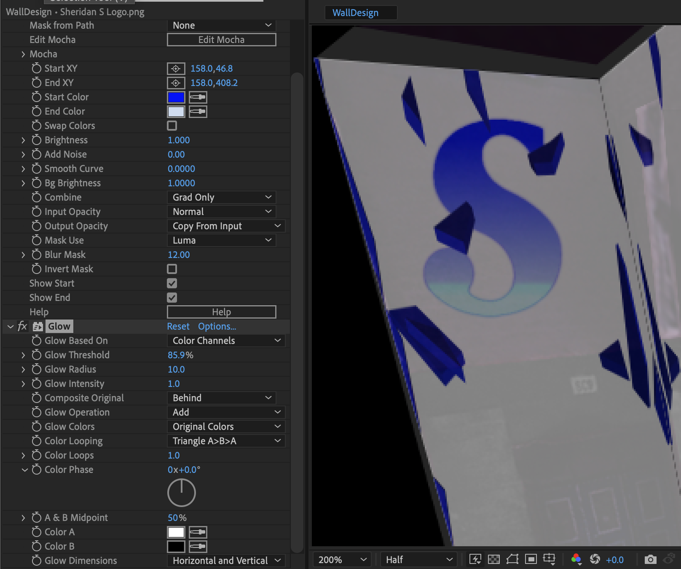This screenshot has width=681, height=569.
Task: Toggle mask and shape path visibility
Action: (512, 559)
